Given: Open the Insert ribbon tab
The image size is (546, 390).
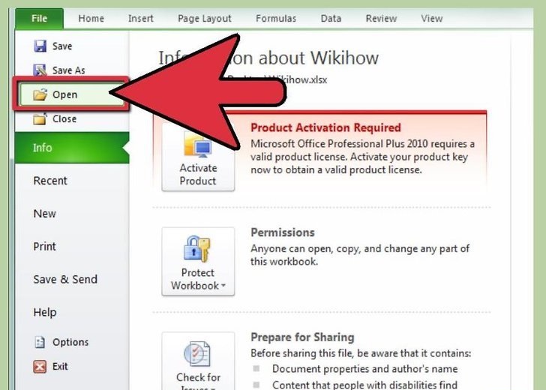Looking at the screenshot, I should [141, 19].
